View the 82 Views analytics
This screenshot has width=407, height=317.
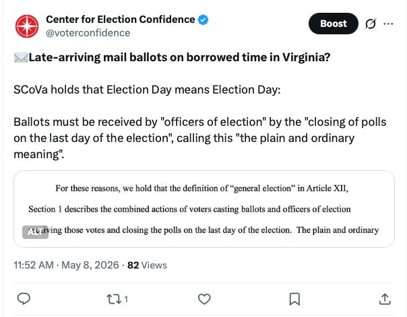[x=147, y=265]
